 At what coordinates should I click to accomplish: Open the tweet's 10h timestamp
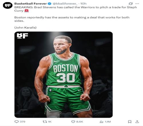tap(83, 4)
